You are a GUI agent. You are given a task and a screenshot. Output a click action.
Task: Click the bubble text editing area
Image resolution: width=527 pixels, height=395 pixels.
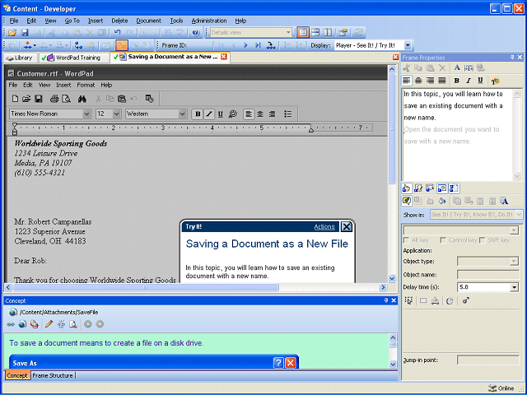pos(459,135)
